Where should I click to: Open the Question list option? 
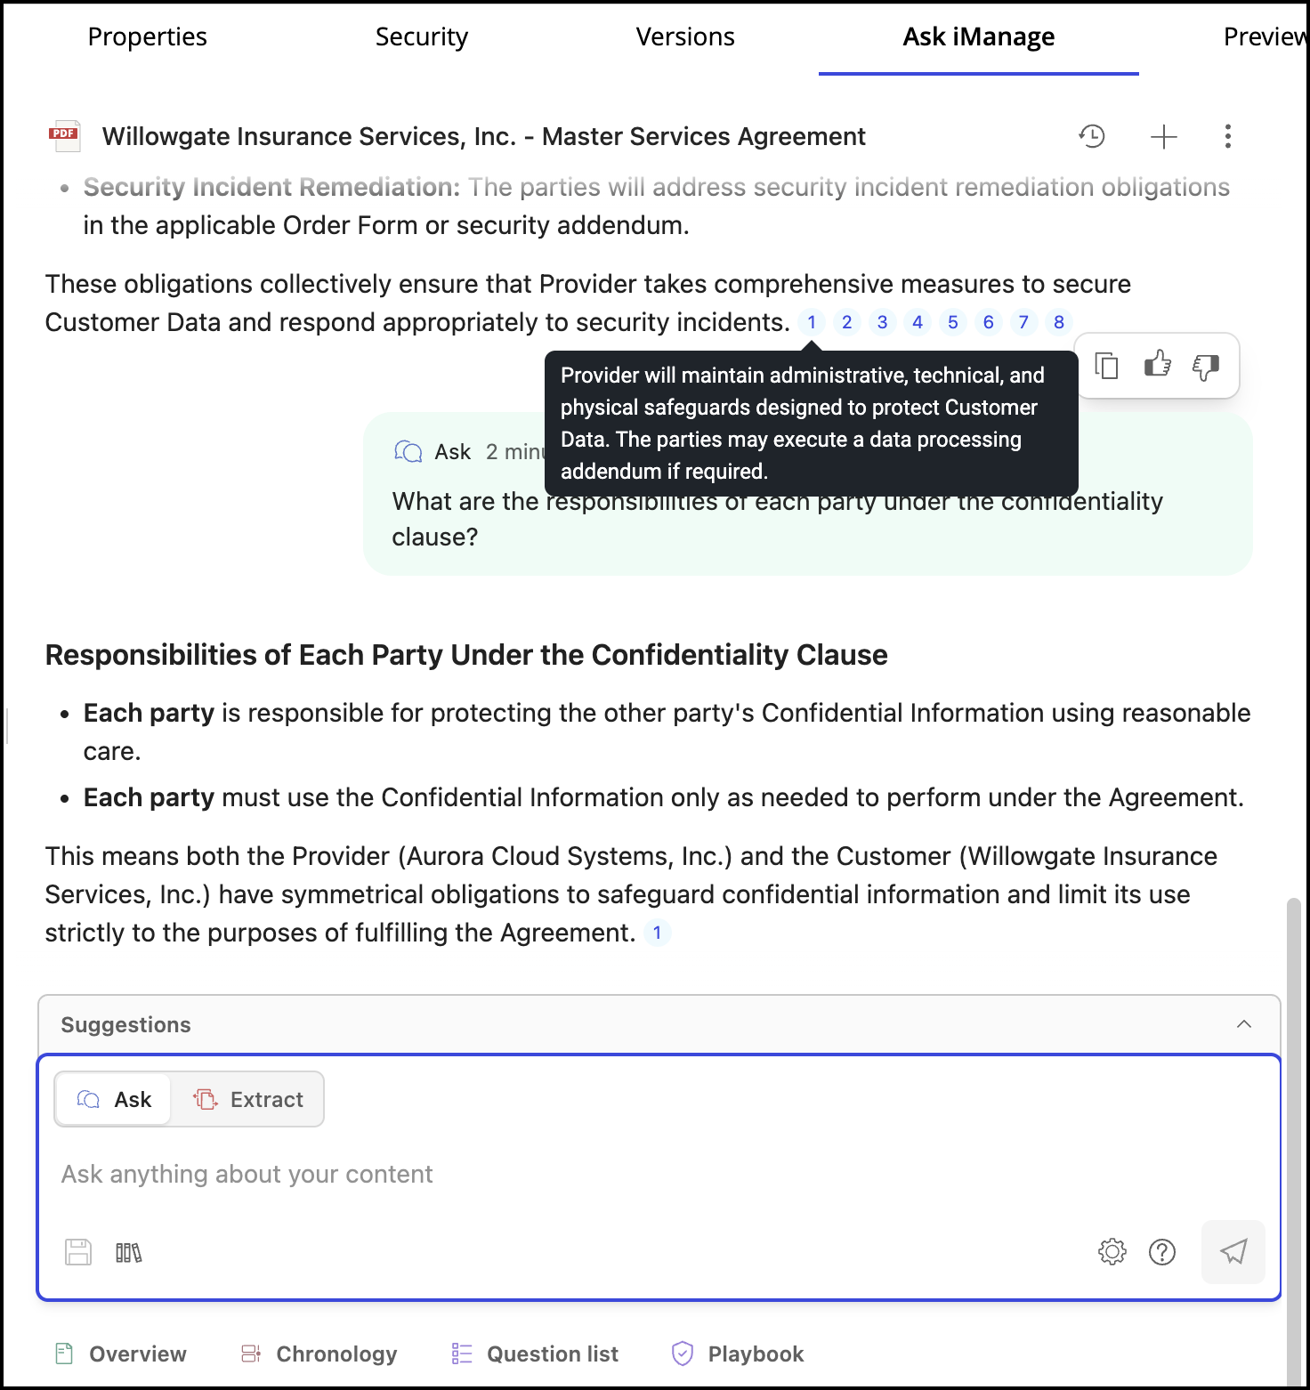[x=535, y=1354]
